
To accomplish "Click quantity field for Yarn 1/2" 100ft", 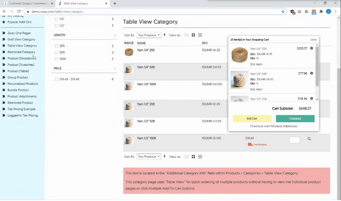I will point(294,140).
